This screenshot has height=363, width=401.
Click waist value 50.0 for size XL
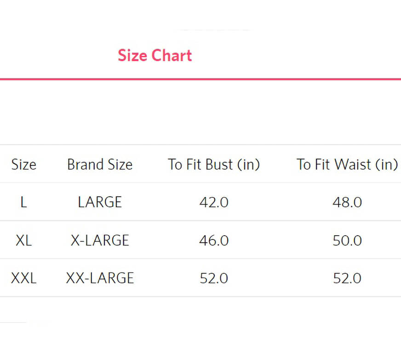347,240
